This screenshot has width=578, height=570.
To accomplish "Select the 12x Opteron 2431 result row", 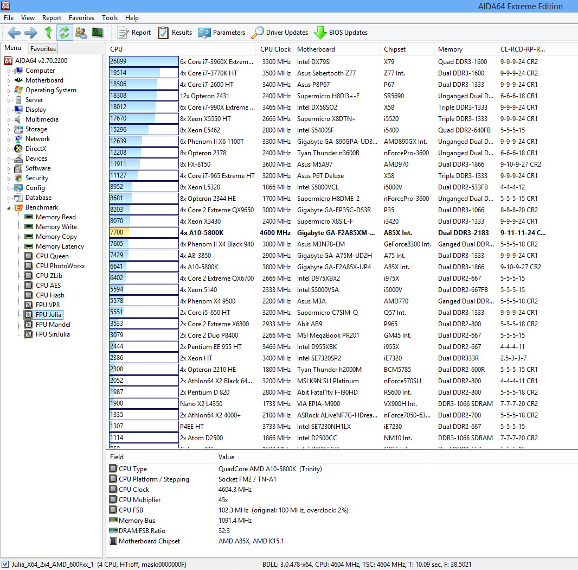I will 329,96.
